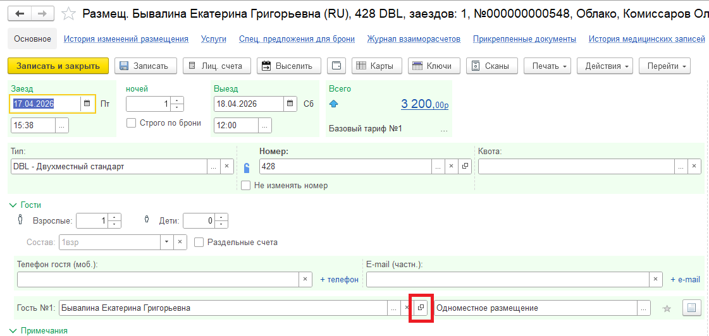Screen dimensions: 709x336
Task: Open total amount 3 200,00р link
Action: (x=424, y=104)
